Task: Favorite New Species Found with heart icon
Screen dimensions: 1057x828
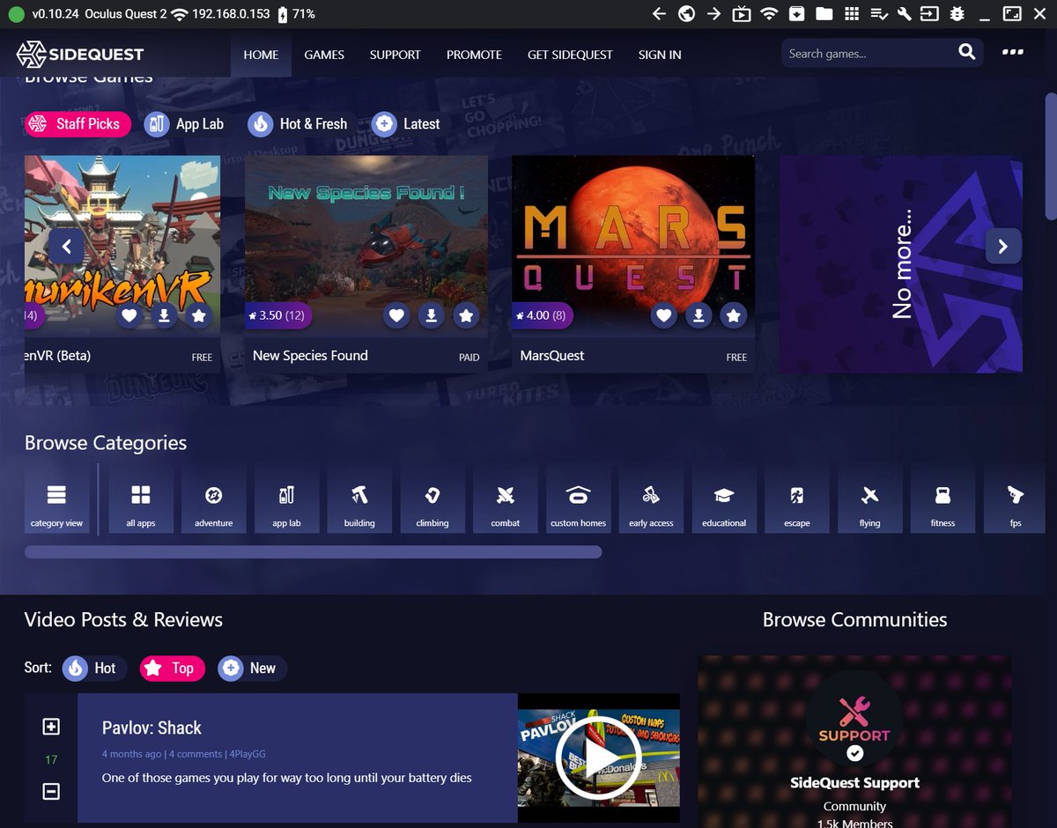Action: [x=396, y=315]
